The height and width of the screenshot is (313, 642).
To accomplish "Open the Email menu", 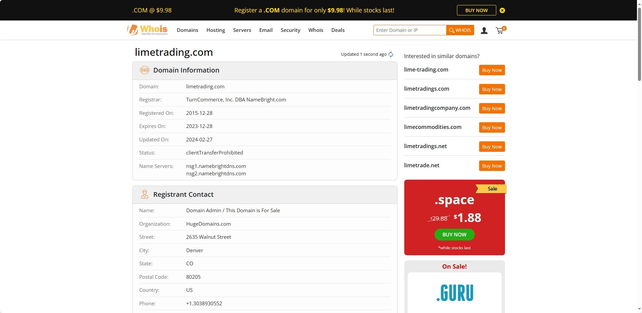I will (266, 30).
